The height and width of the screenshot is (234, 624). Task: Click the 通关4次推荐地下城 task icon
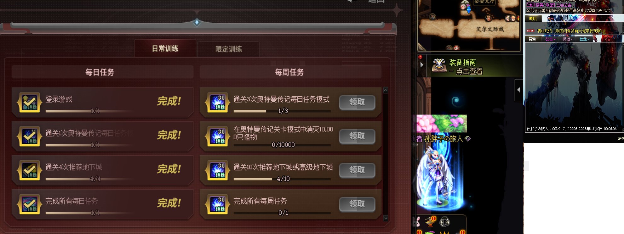[30, 170]
